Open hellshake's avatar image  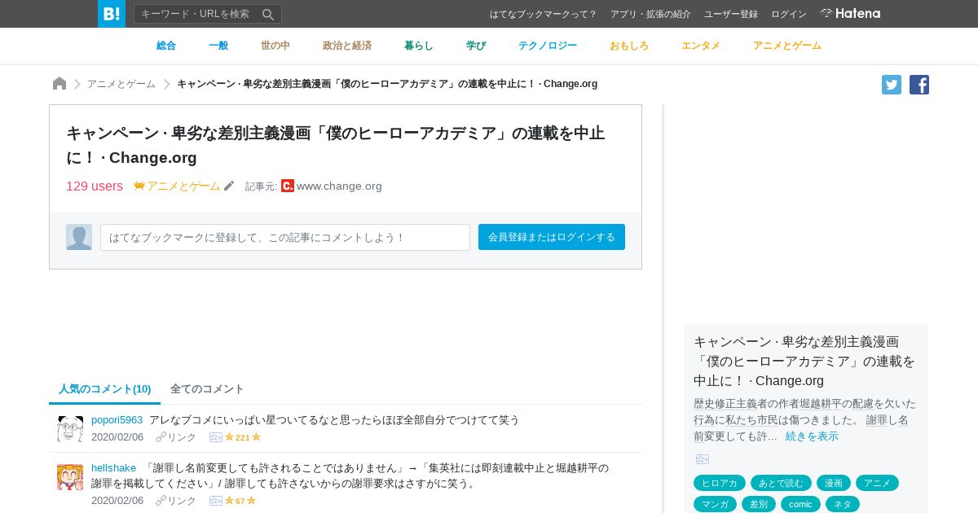pyautogui.click(x=70, y=476)
